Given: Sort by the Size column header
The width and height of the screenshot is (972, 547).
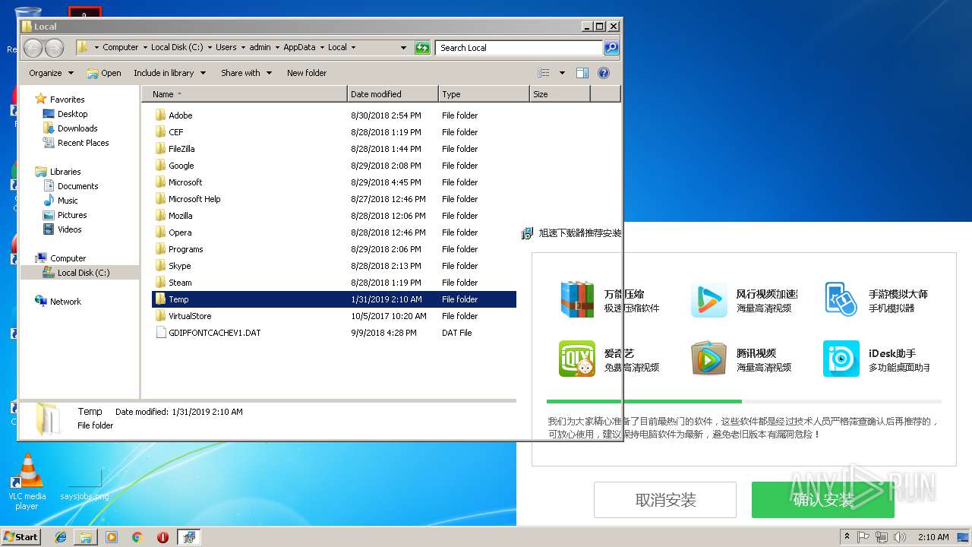Looking at the screenshot, I should tap(560, 94).
